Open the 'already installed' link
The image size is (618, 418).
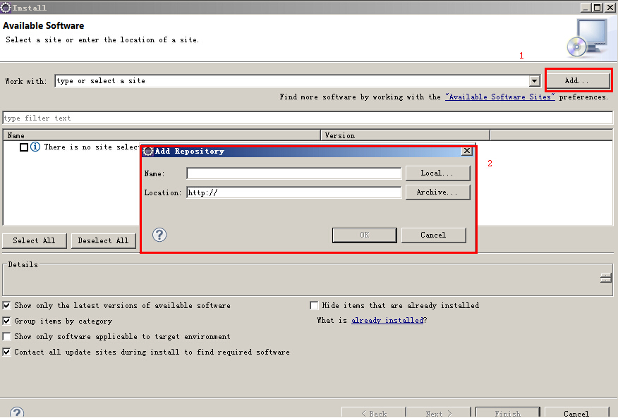(x=387, y=321)
